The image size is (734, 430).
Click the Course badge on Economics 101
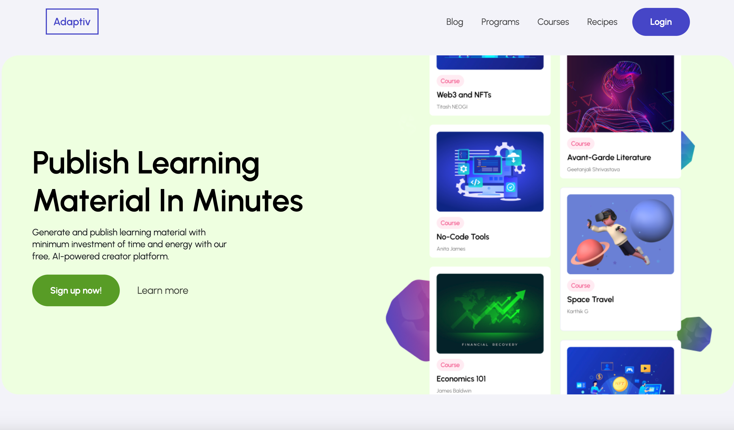coord(450,365)
